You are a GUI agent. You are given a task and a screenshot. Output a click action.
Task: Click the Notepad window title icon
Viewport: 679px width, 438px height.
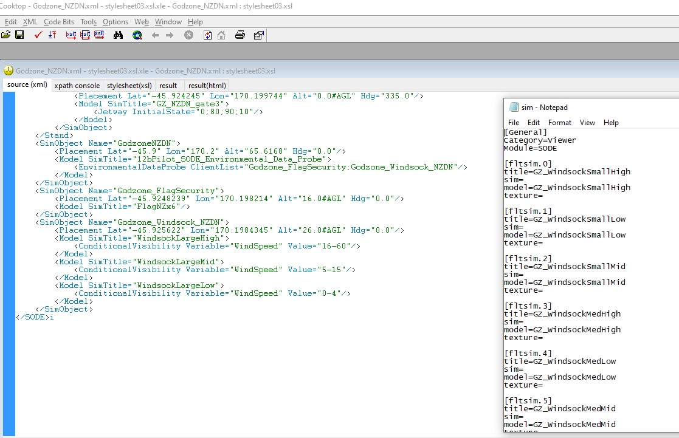[514, 107]
